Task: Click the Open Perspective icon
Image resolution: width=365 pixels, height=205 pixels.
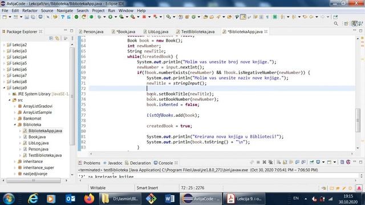Action: [x=346, y=23]
